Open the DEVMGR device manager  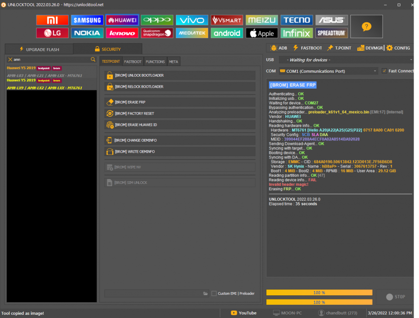click(370, 48)
